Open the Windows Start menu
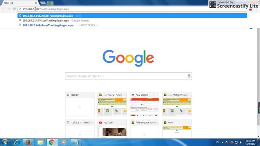 click(x=4, y=142)
